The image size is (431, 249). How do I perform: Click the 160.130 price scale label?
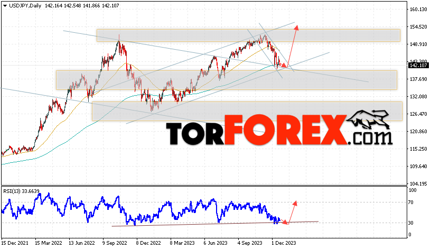pos(418,10)
